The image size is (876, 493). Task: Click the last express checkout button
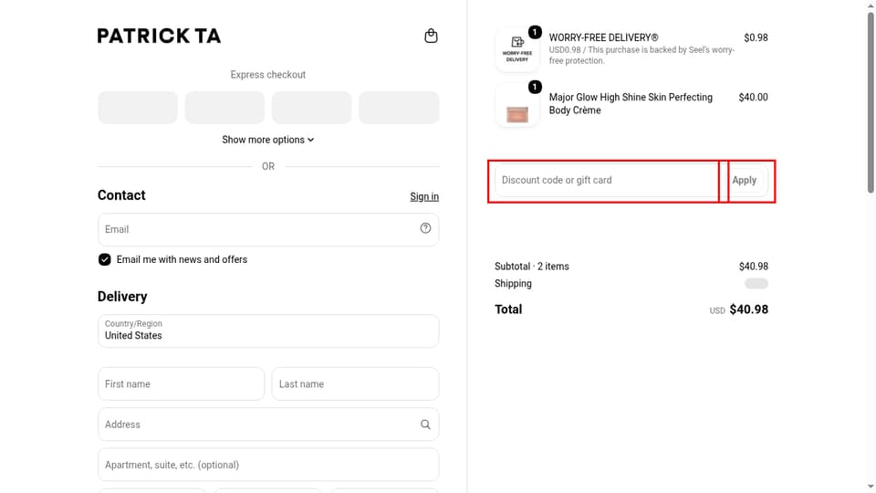pos(399,108)
